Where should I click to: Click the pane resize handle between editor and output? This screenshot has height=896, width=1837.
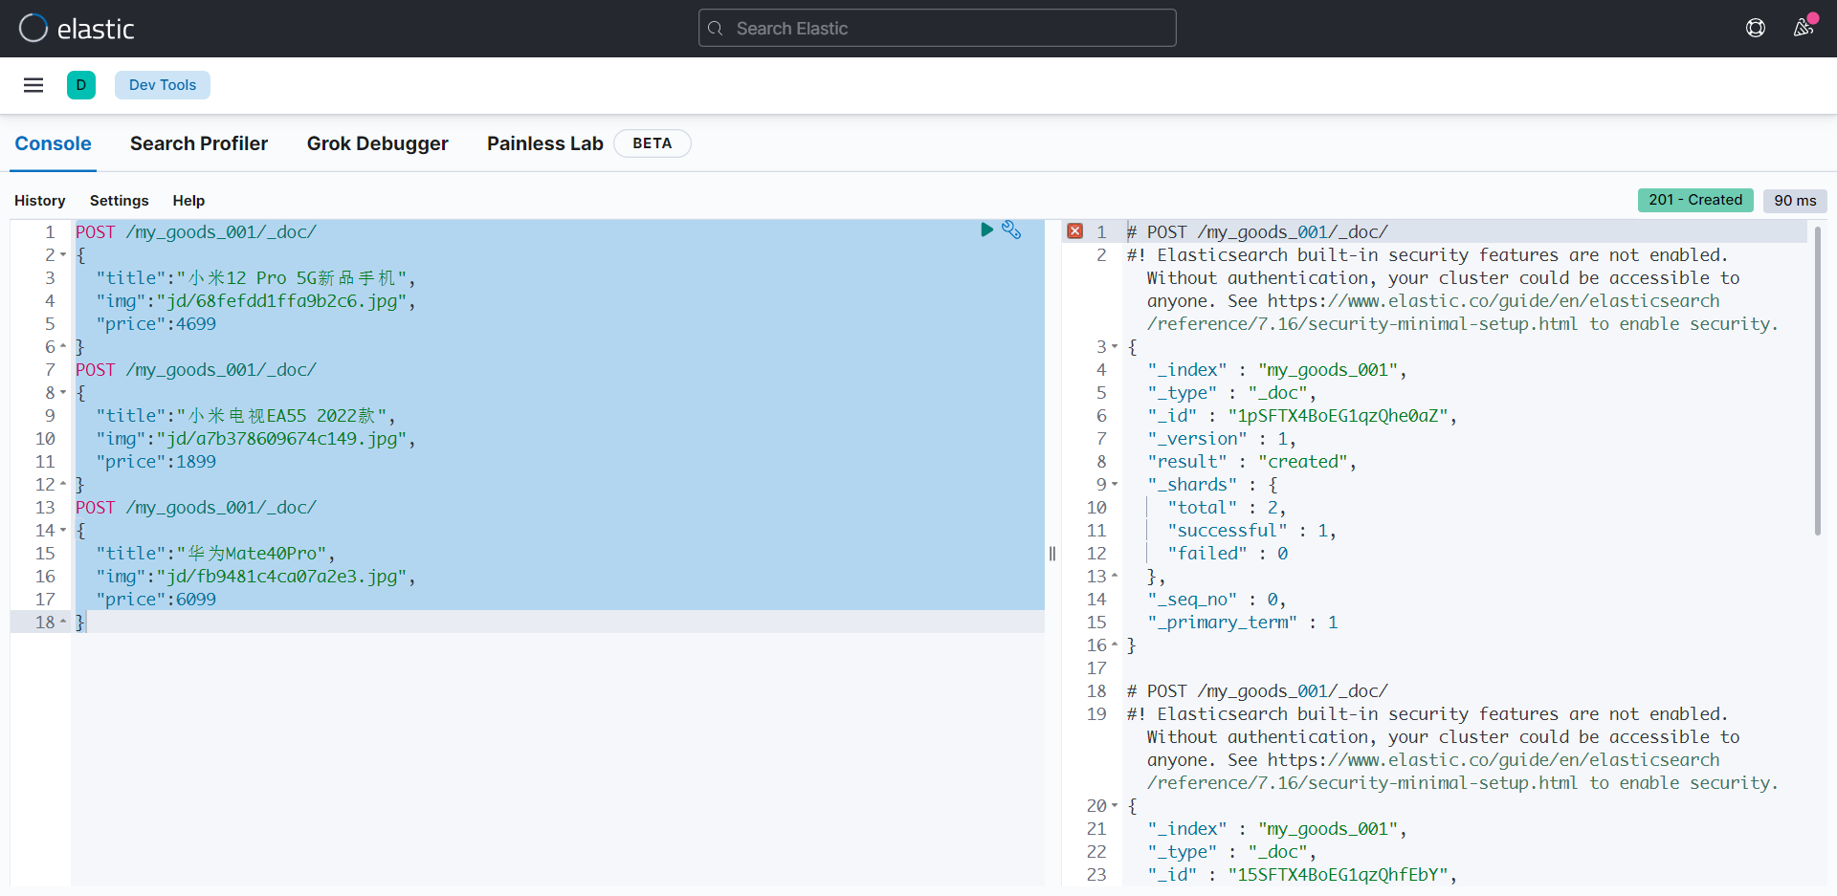(x=1052, y=554)
